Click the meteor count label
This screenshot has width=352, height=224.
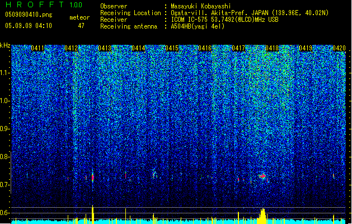click(79, 17)
